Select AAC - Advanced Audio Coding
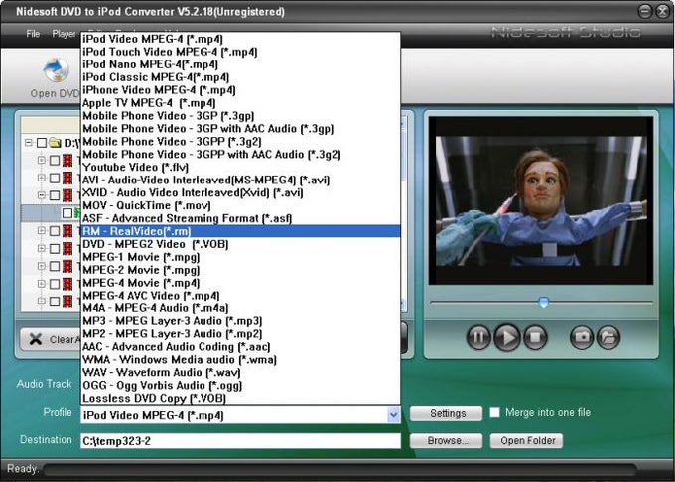 tap(240, 347)
